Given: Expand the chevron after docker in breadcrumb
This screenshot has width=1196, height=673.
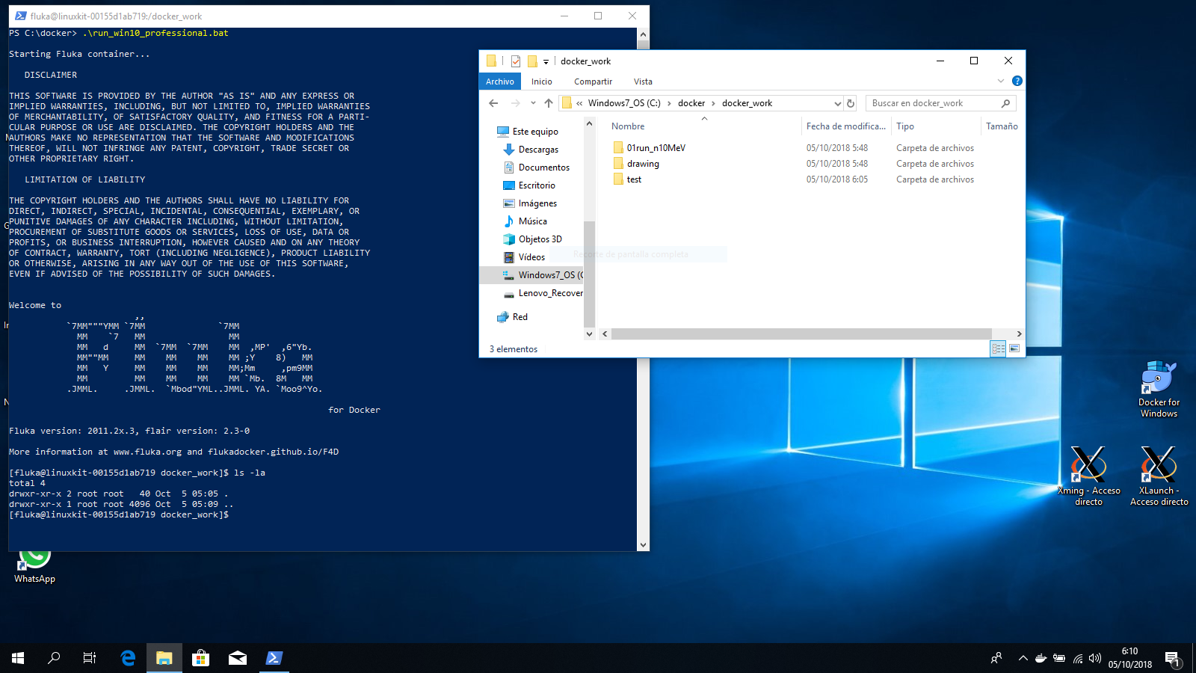Looking at the screenshot, I should tap(714, 103).
